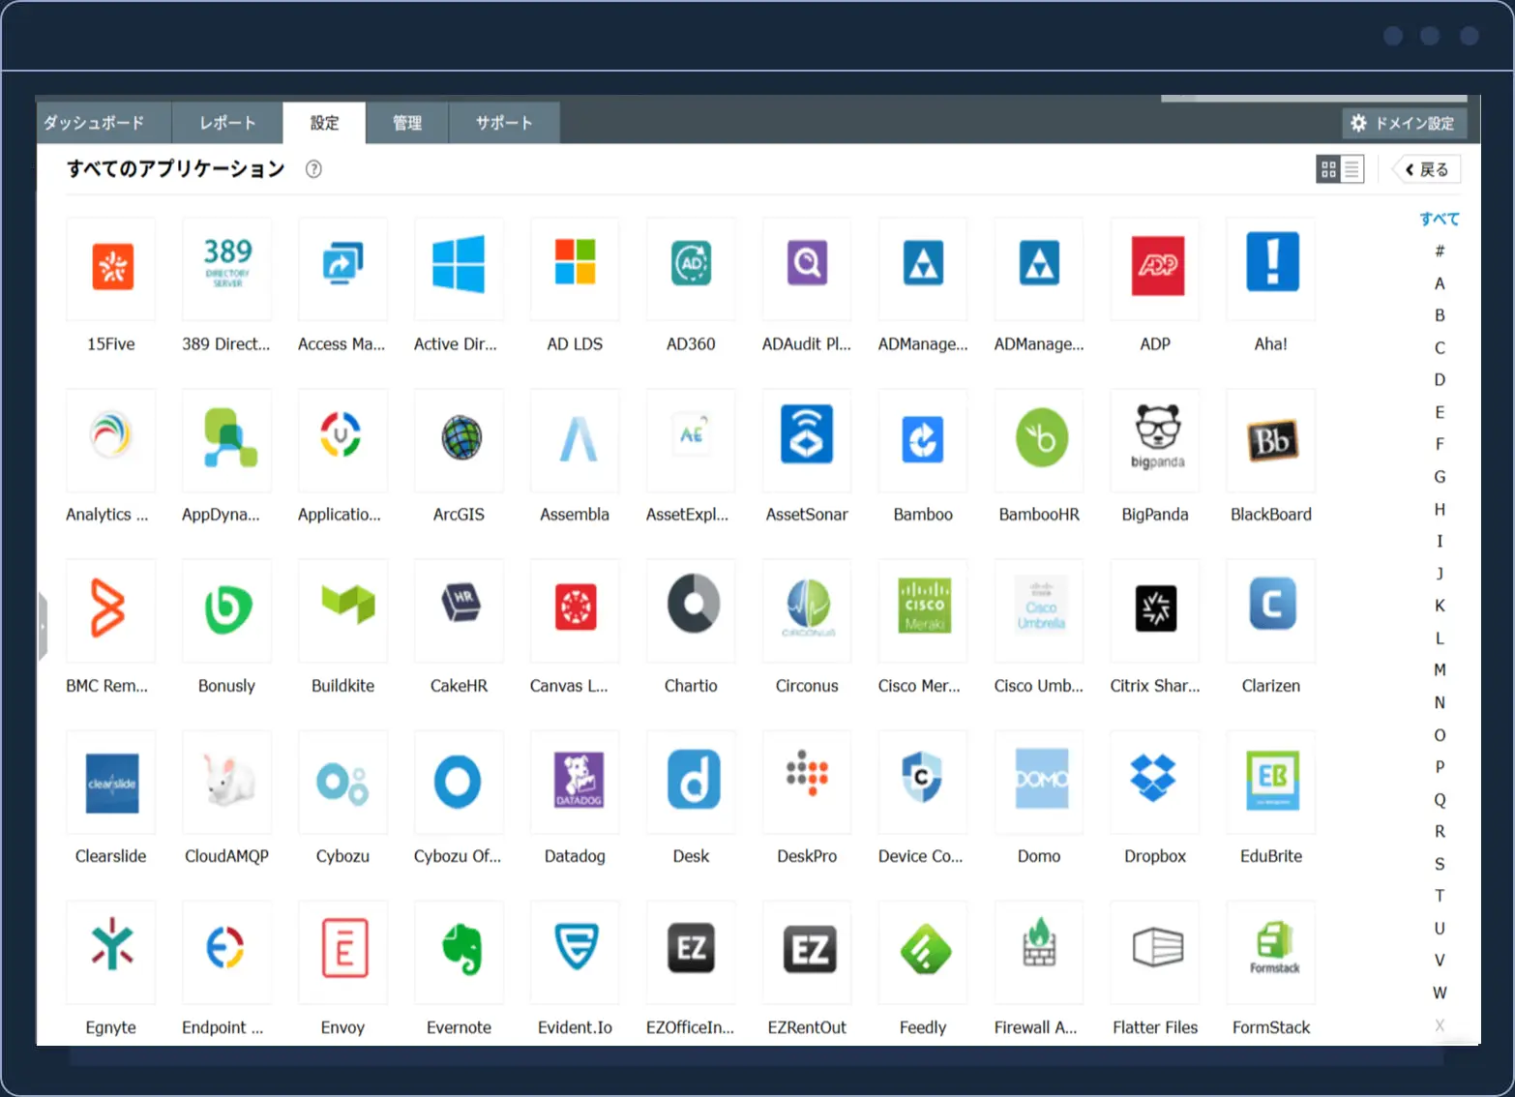Image resolution: width=1515 pixels, height=1097 pixels.
Task: Filter applications by letter D
Action: [1440, 380]
